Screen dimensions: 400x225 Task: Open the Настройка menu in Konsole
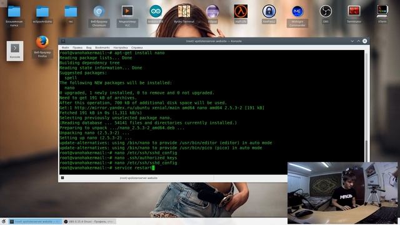pos(121,47)
